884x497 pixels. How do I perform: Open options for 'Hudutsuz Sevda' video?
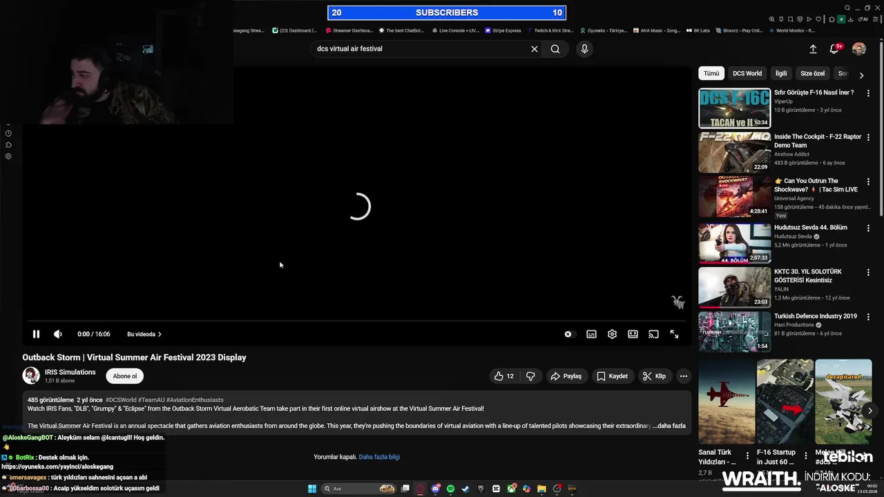868,228
